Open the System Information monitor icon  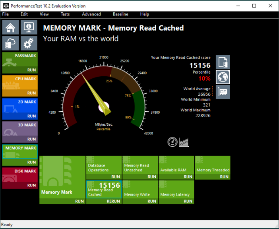pos(29,27)
